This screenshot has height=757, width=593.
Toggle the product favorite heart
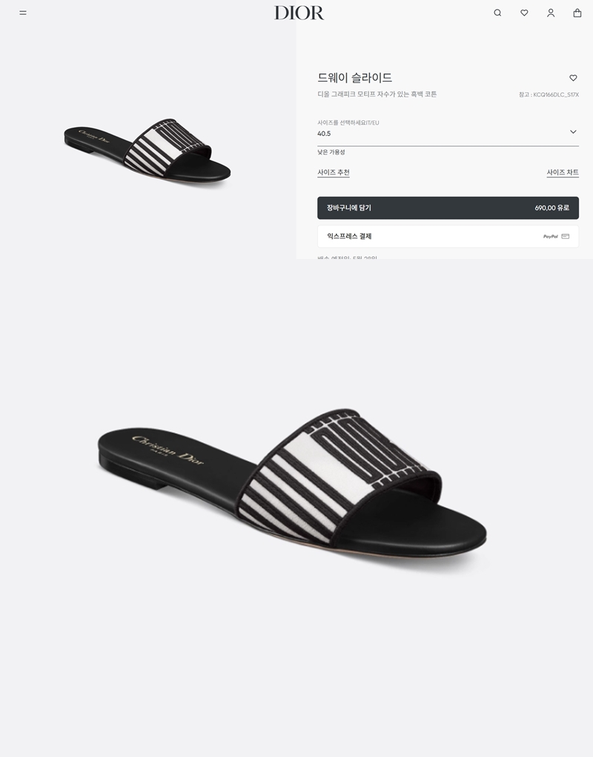point(573,78)
